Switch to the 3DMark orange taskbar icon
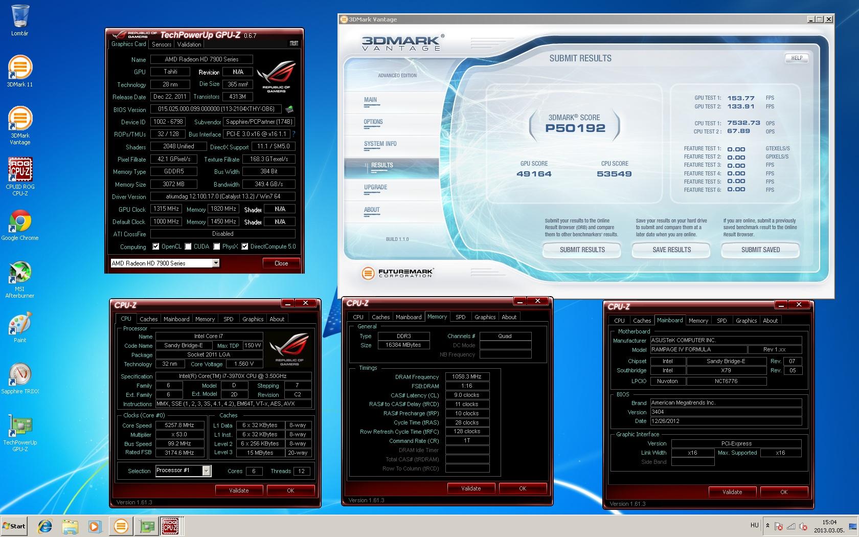This screenshot has width=859, height=537. pyautogui.click(x=121, y=526)
